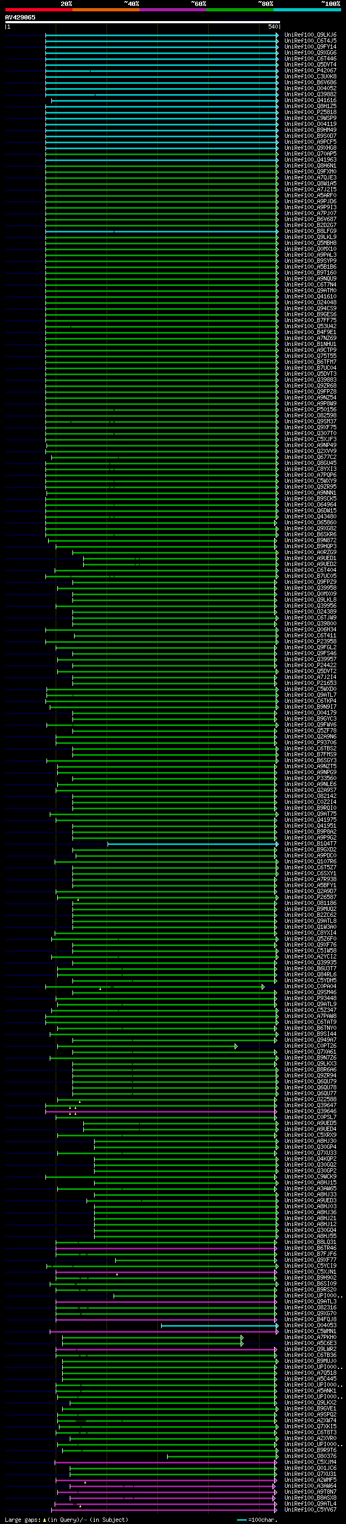This screenshot has height=1524, width=346.
Task: Click the hit label UniRef100_Q41963
Action: 310,159
